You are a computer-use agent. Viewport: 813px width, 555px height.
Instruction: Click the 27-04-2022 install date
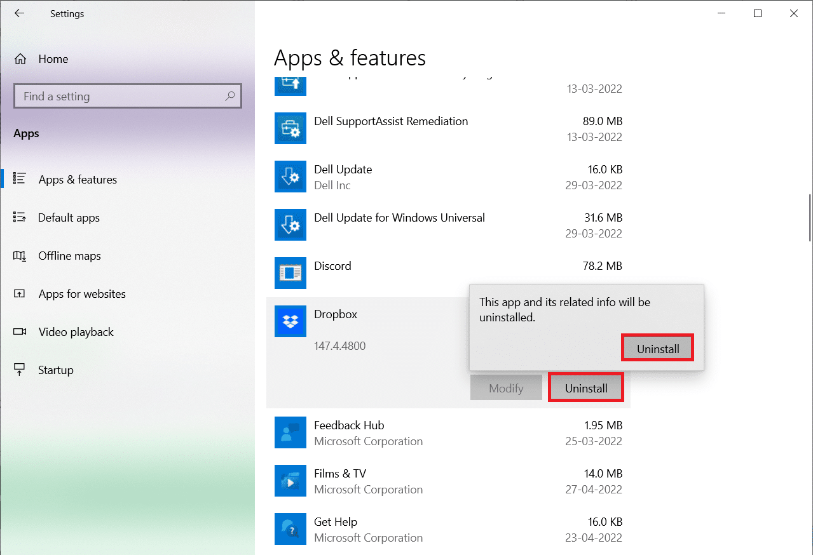coord(594,490)
